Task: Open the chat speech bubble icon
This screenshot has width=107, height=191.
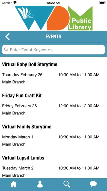Action: pos(93,184)
